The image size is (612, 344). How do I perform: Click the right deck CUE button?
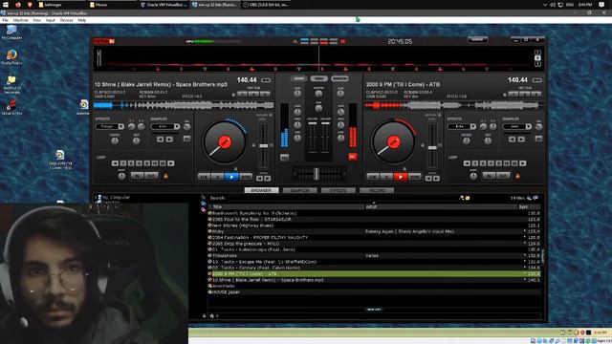pos(373,177)
